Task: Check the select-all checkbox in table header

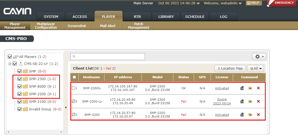Action: click(x=74, y=77)
